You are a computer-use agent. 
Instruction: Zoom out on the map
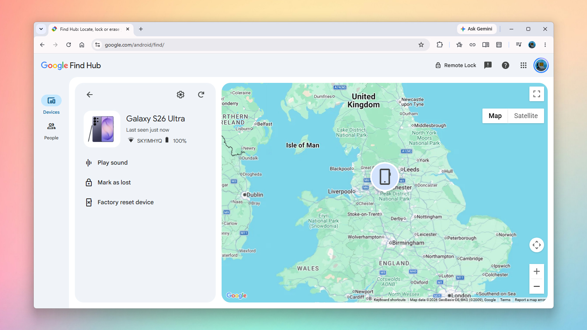tap(537, 286)
